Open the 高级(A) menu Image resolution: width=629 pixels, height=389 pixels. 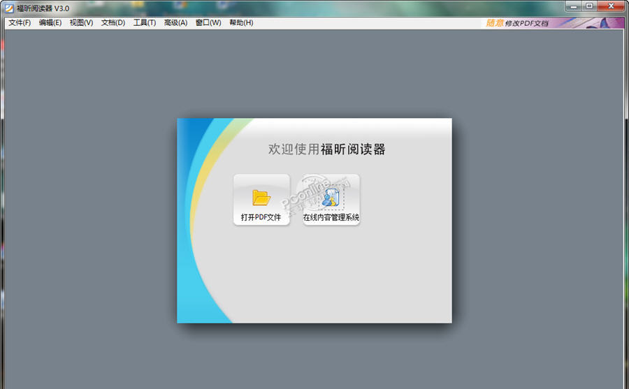pos(175,23)
